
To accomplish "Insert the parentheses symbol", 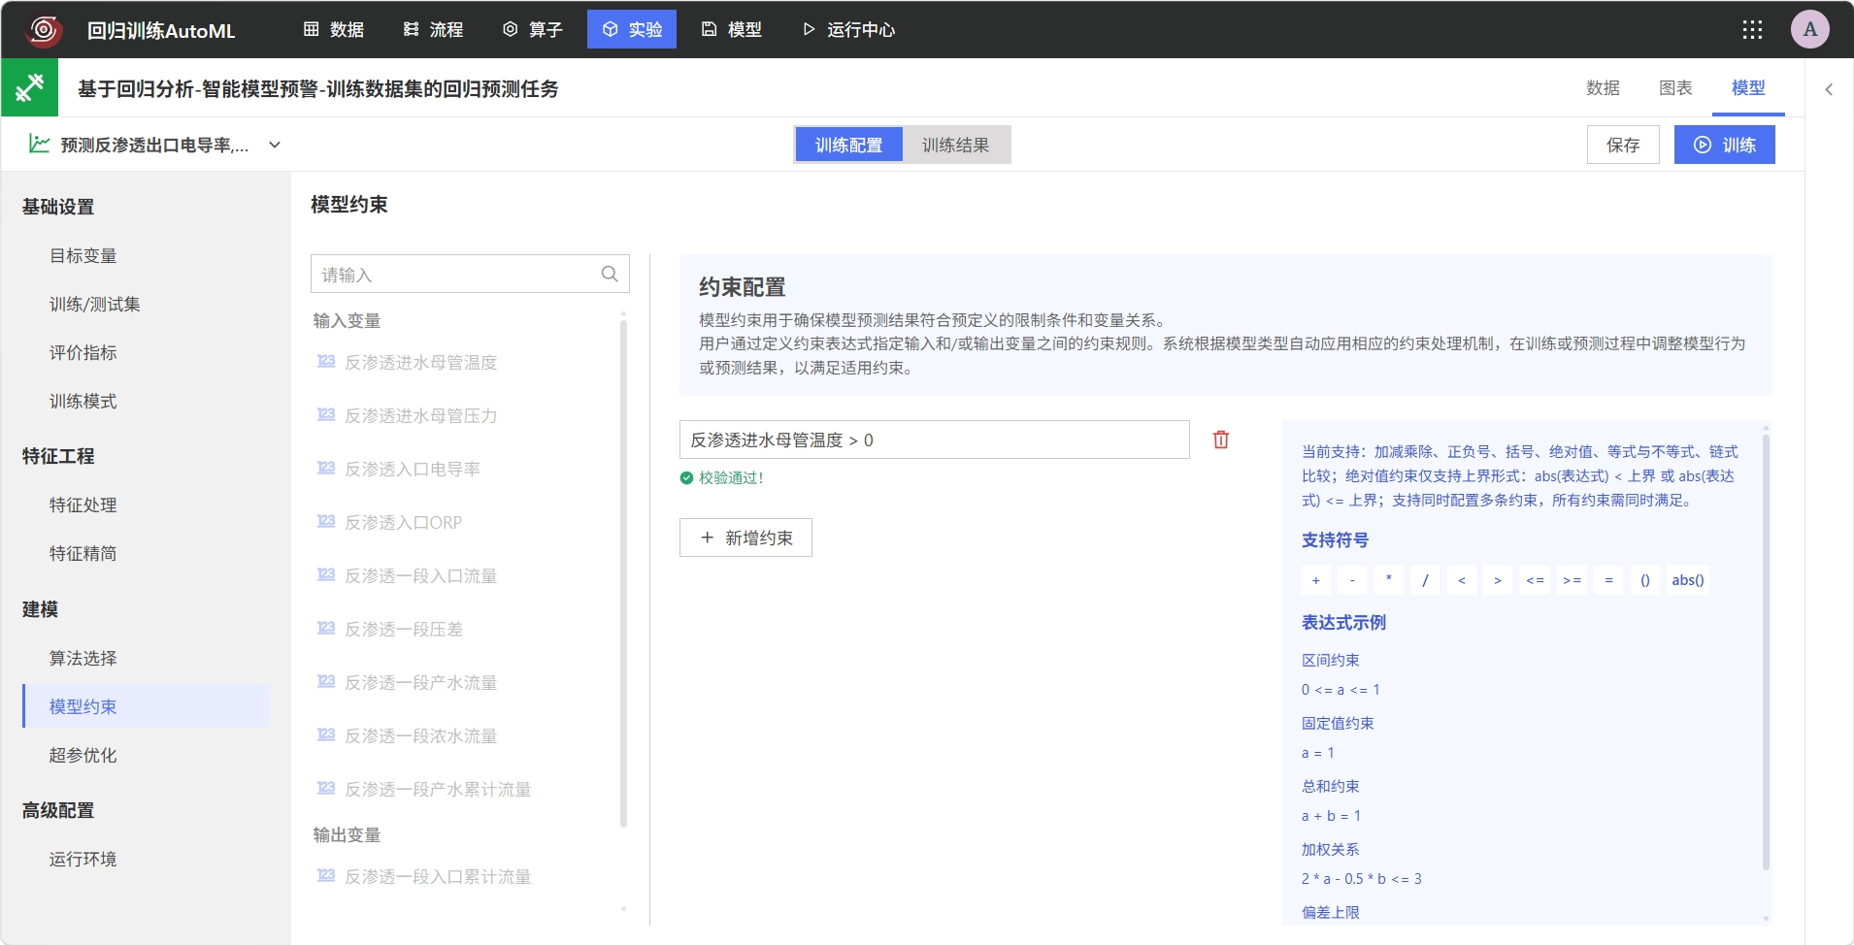I will [1645, 580].
